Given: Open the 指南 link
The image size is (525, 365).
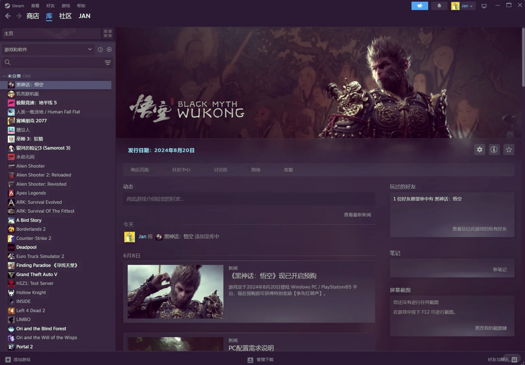Looking at the screenshot, I should coord(256,170).
